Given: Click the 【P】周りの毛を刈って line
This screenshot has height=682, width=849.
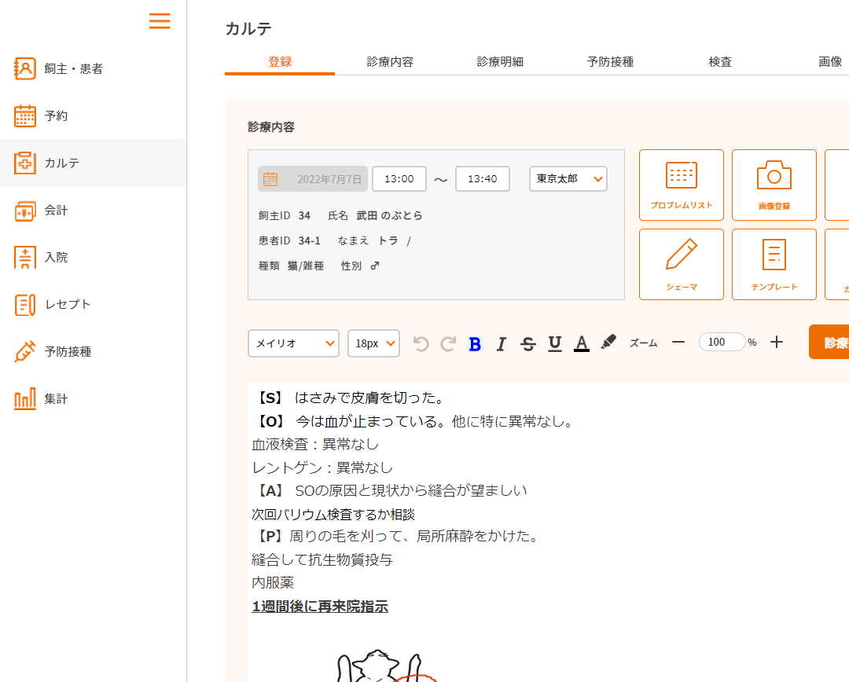Looking at the screenshot, I should click(x=397, y=536).
